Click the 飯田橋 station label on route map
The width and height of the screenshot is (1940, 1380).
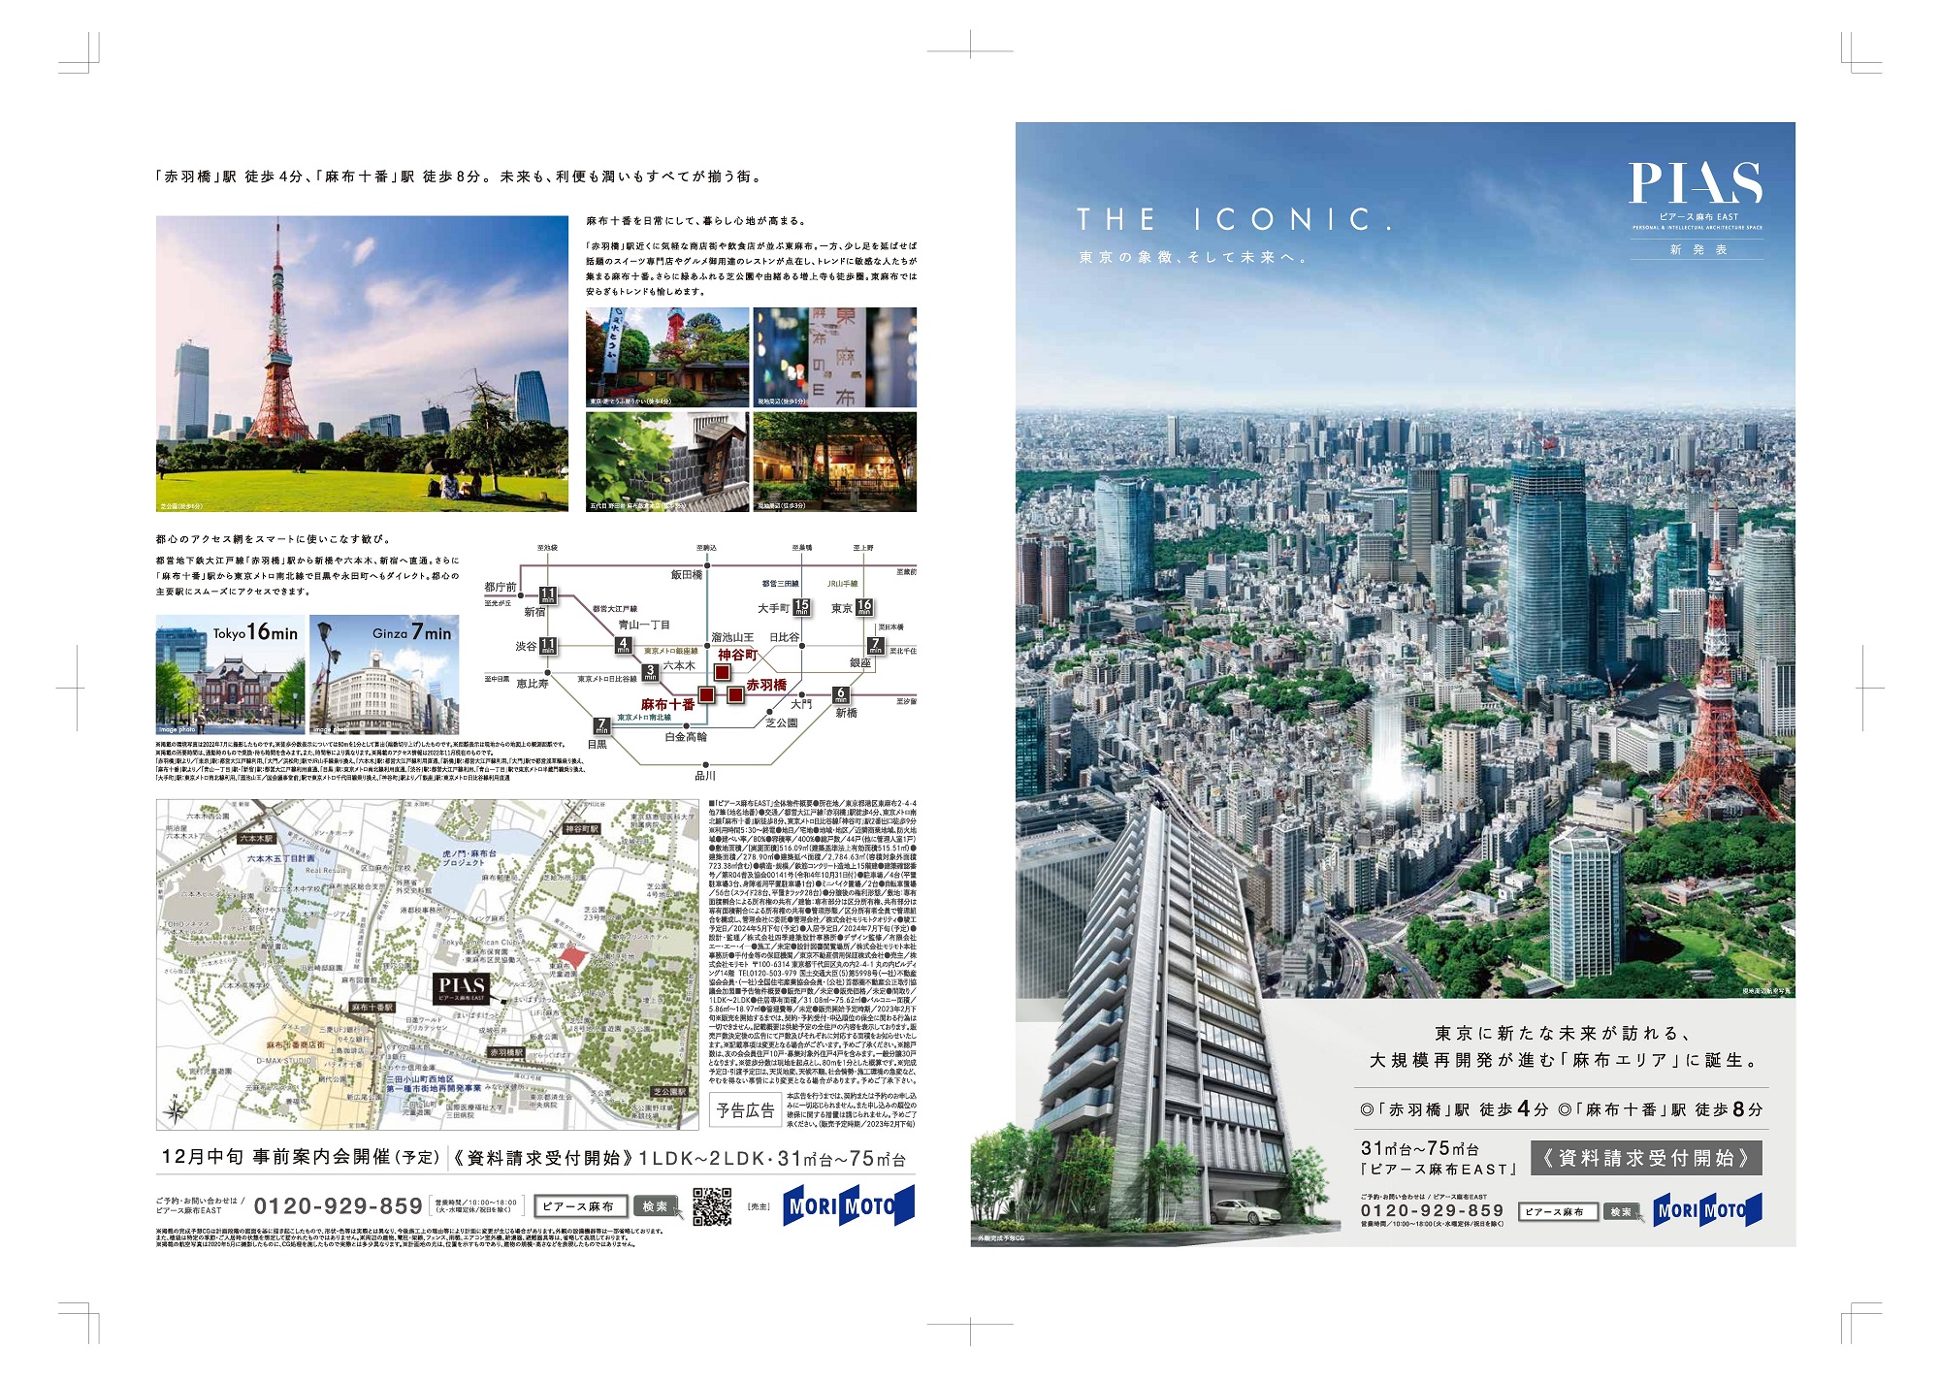(687, 575)
